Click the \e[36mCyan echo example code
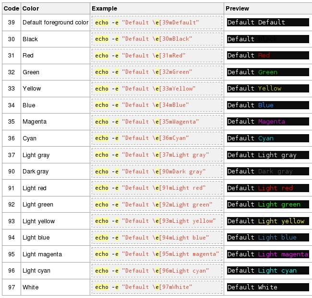Viewport: 312px width, 298px height. tap(157, 138)
